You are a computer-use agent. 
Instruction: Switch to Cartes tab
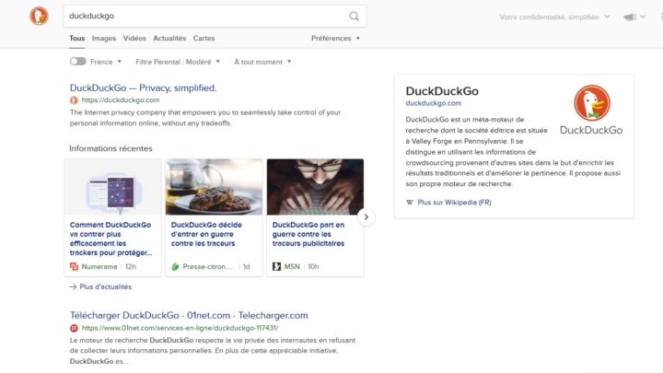point(204,38)
